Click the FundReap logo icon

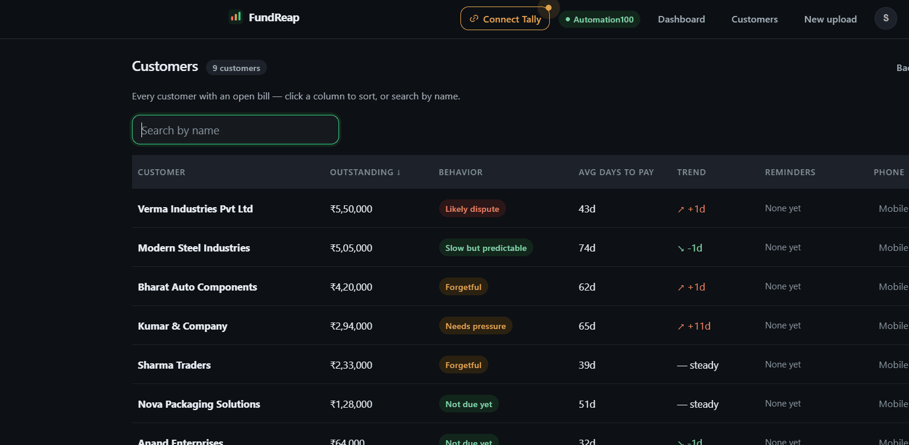pos(236,17)
